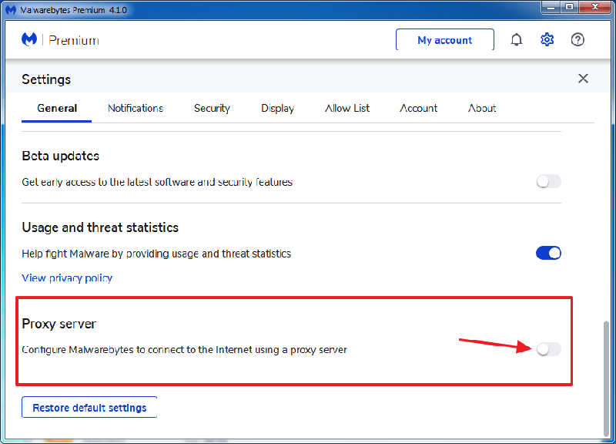Viewport: 616px width, 444px height.
Task: Open the notifications bell icon
Action: (517, 40)
